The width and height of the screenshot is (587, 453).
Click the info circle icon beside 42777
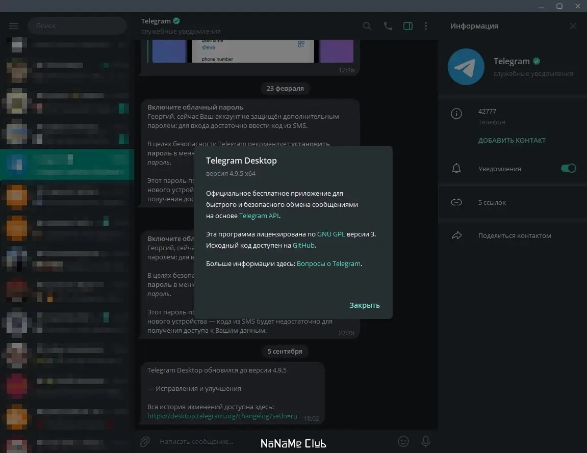456,113
